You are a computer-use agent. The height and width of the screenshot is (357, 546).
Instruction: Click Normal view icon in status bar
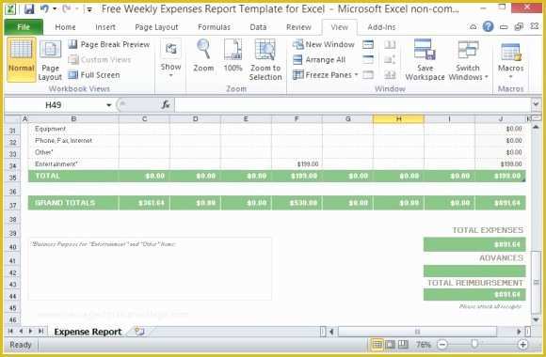pyautogui.click(x=377, y=345)
